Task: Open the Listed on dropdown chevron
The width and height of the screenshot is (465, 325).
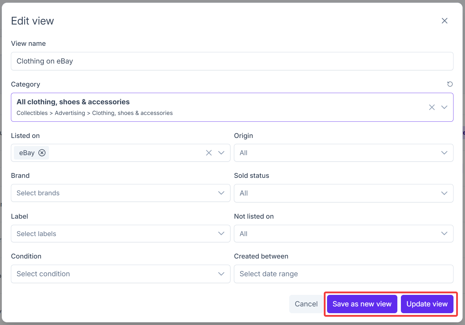Action: (221, 153)
